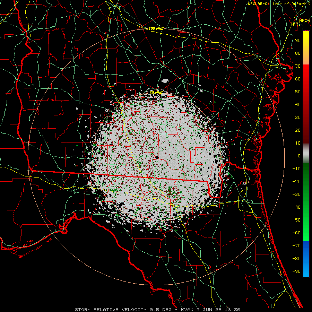The width and height of the screenshot is (312, 312).
Task: Click the "-60" value on the velocity scale
Action: pos(296,233)
